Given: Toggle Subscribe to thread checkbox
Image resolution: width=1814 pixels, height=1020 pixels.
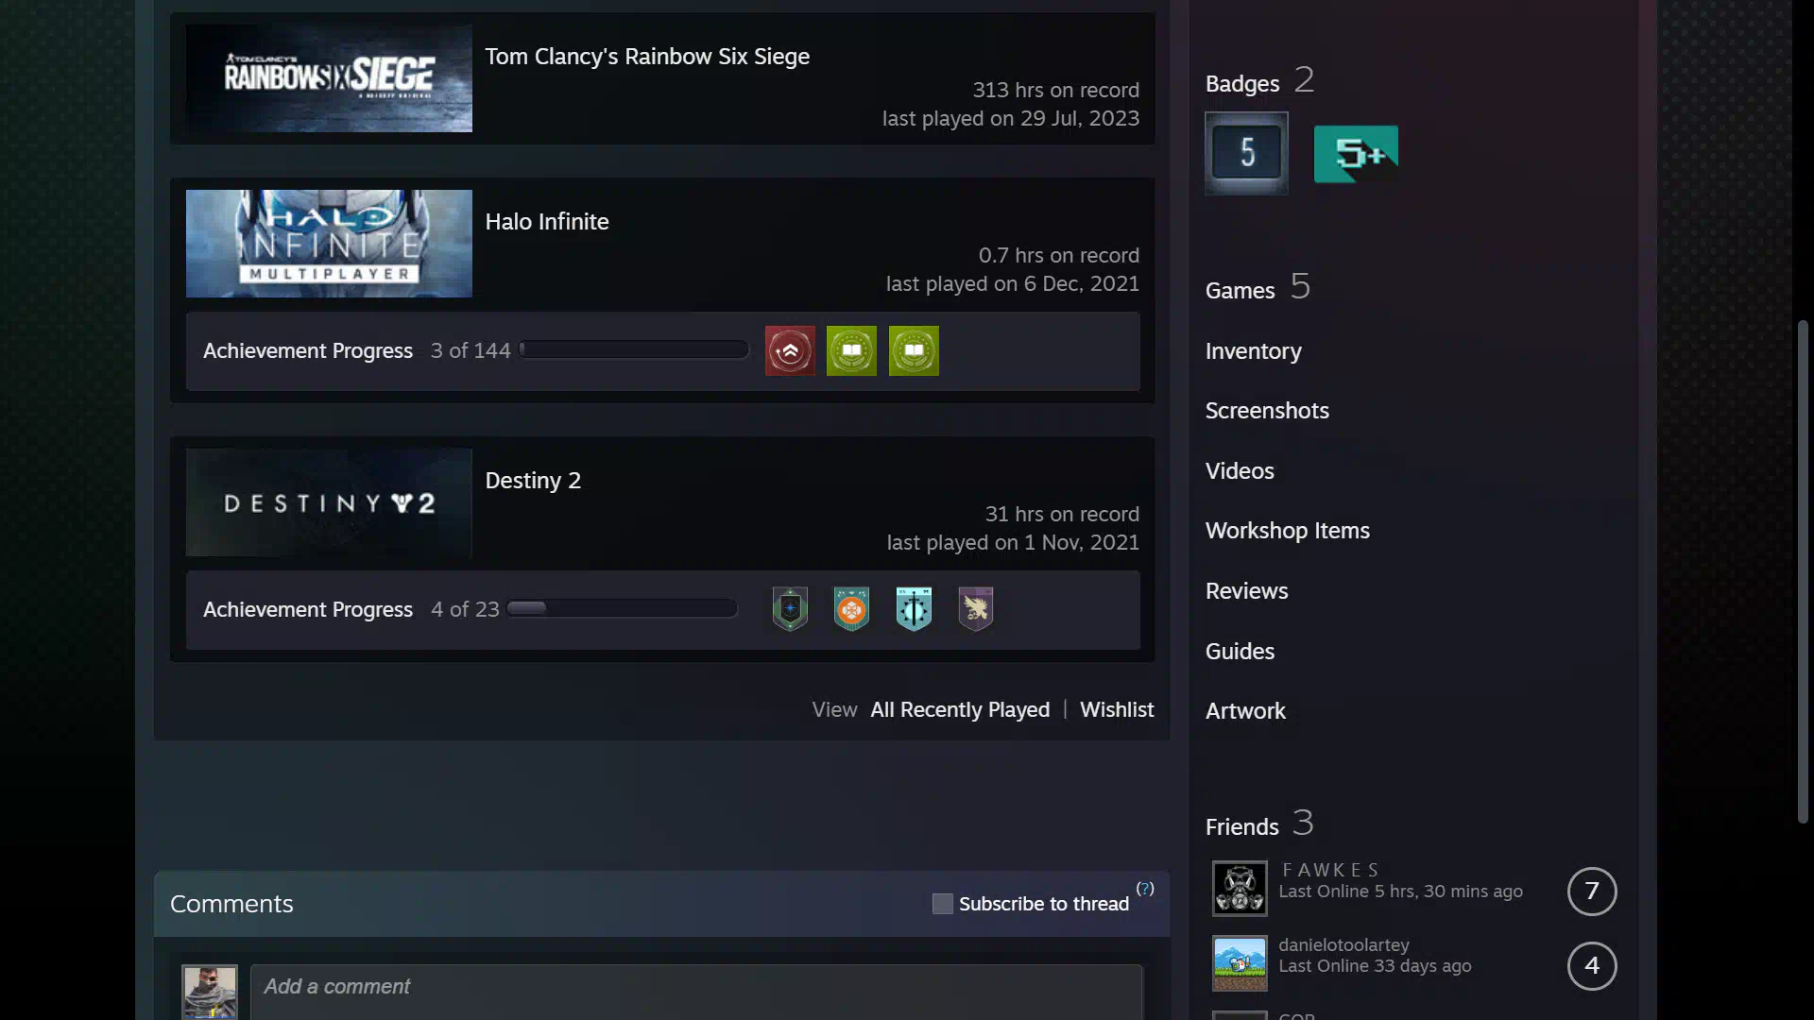Looking at the screenshot, I should tap(942, 904).
